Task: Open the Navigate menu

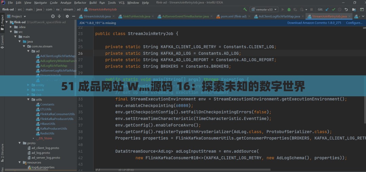Action: 40,3
